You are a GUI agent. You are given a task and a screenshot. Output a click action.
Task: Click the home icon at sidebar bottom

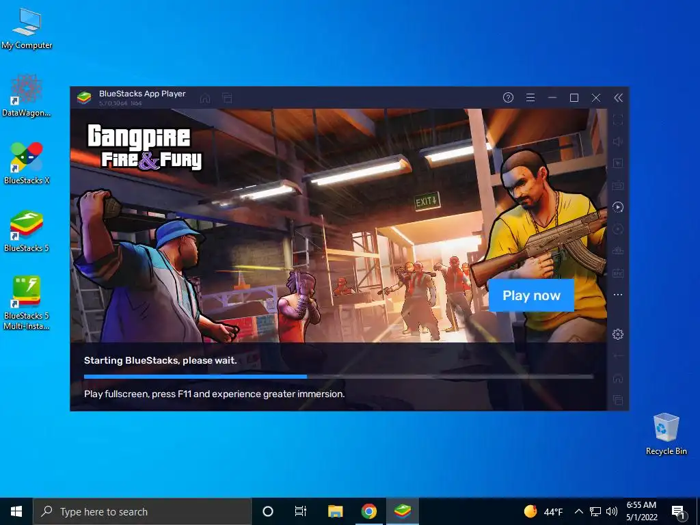618,378
